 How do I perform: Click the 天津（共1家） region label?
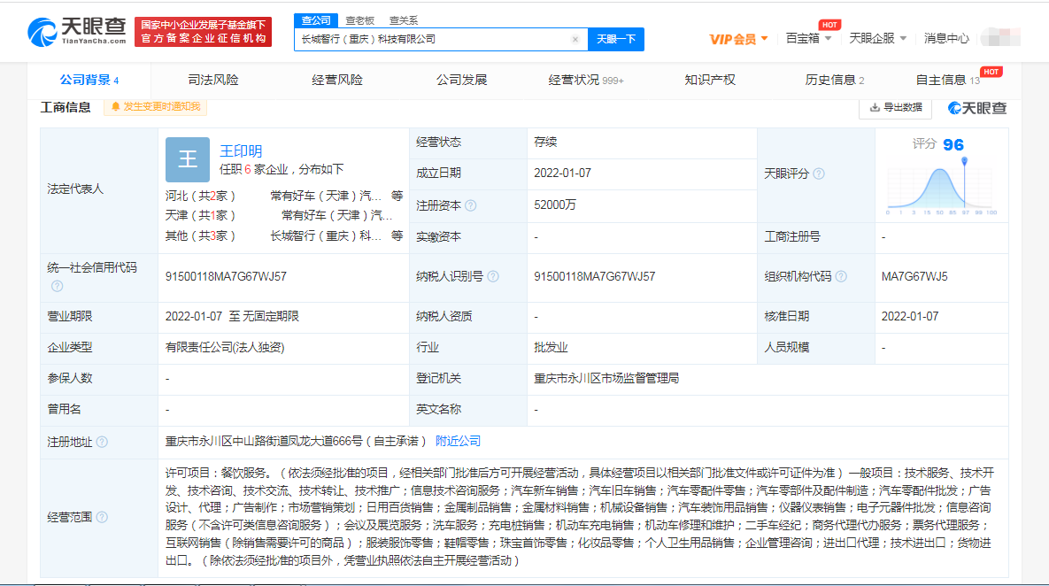pyautogui.click(x=200, y=215)
